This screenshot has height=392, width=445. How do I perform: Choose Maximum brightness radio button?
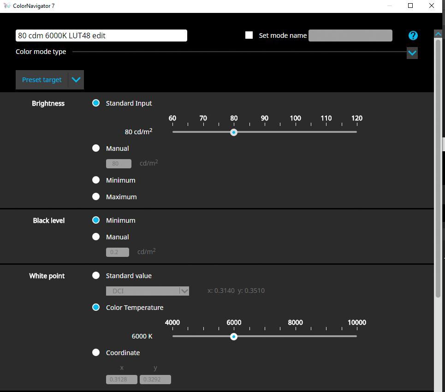tap(96, 196)
